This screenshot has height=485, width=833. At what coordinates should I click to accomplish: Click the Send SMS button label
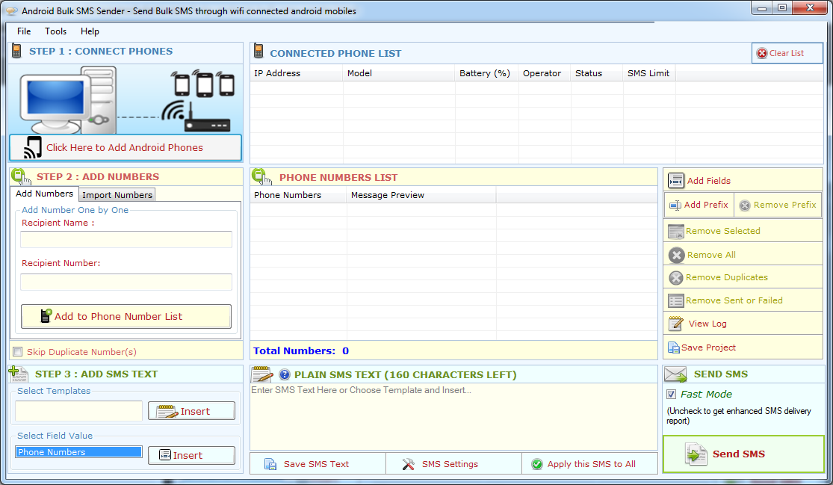tap(738, 454)
